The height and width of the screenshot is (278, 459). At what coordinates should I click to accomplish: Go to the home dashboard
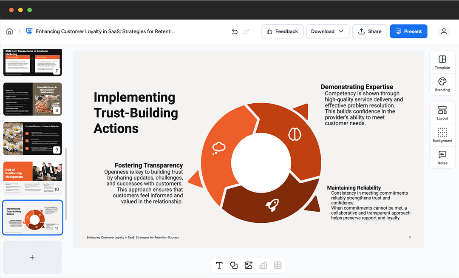pos(9,31)
